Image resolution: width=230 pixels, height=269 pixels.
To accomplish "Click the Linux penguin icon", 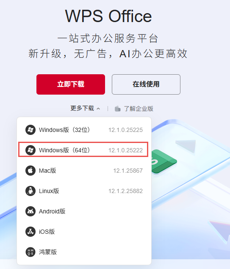I will (30, 191).
